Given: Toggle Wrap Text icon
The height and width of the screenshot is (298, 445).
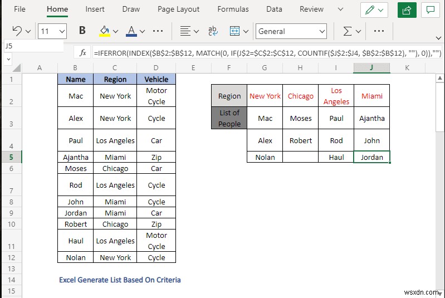Looking at the screenshot, I should (213, 31).
